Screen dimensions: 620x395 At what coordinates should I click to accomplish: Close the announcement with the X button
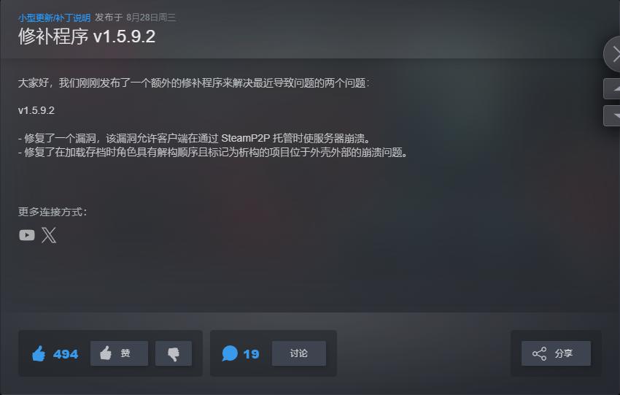[x=613, y=54]
